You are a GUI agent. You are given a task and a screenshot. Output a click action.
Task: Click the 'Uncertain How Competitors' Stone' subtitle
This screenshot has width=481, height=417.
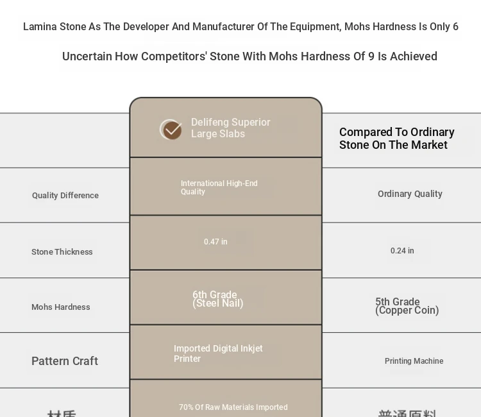(x=249, y=56)
